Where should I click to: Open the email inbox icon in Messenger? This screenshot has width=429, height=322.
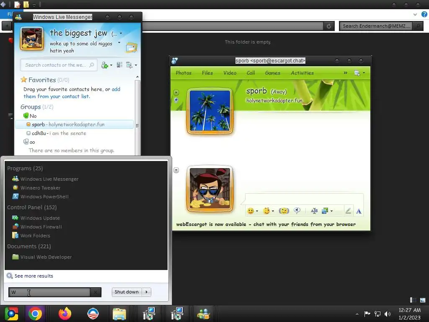coord(132,48)
